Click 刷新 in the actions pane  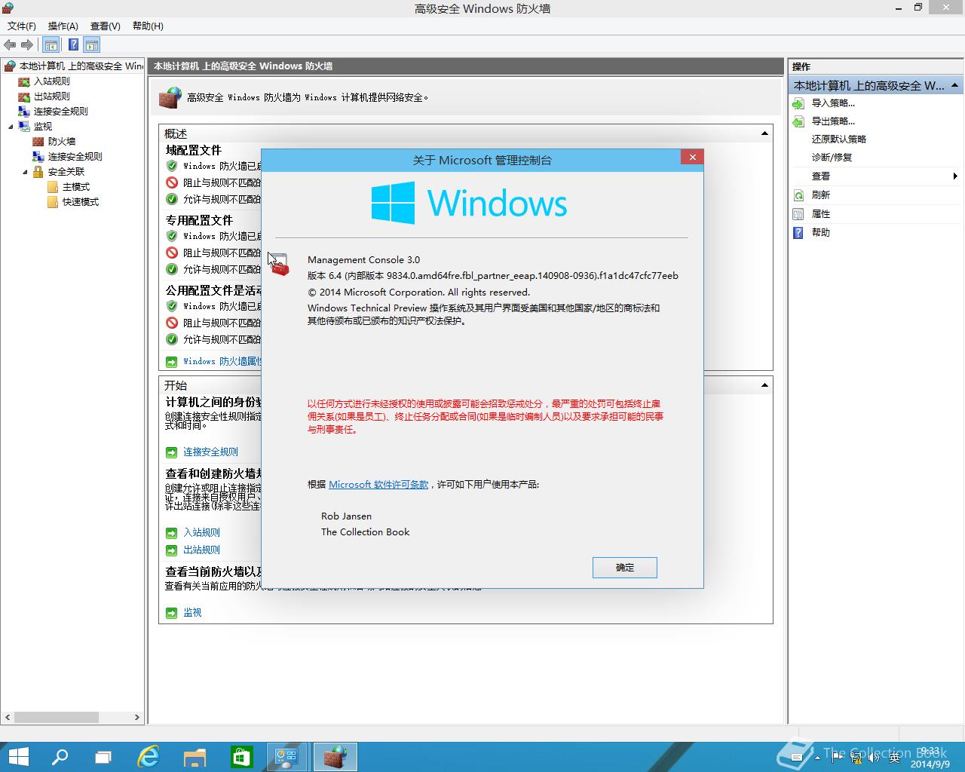820,195
